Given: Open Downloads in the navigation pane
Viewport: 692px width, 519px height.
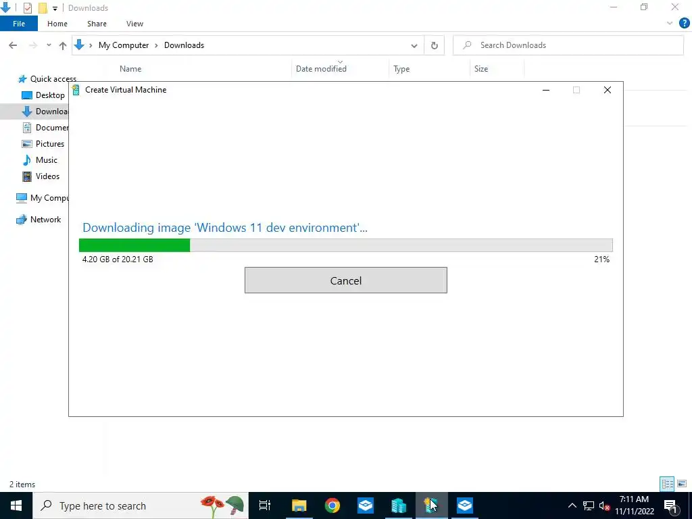Looking at the screenshot, I should (45, 112).
